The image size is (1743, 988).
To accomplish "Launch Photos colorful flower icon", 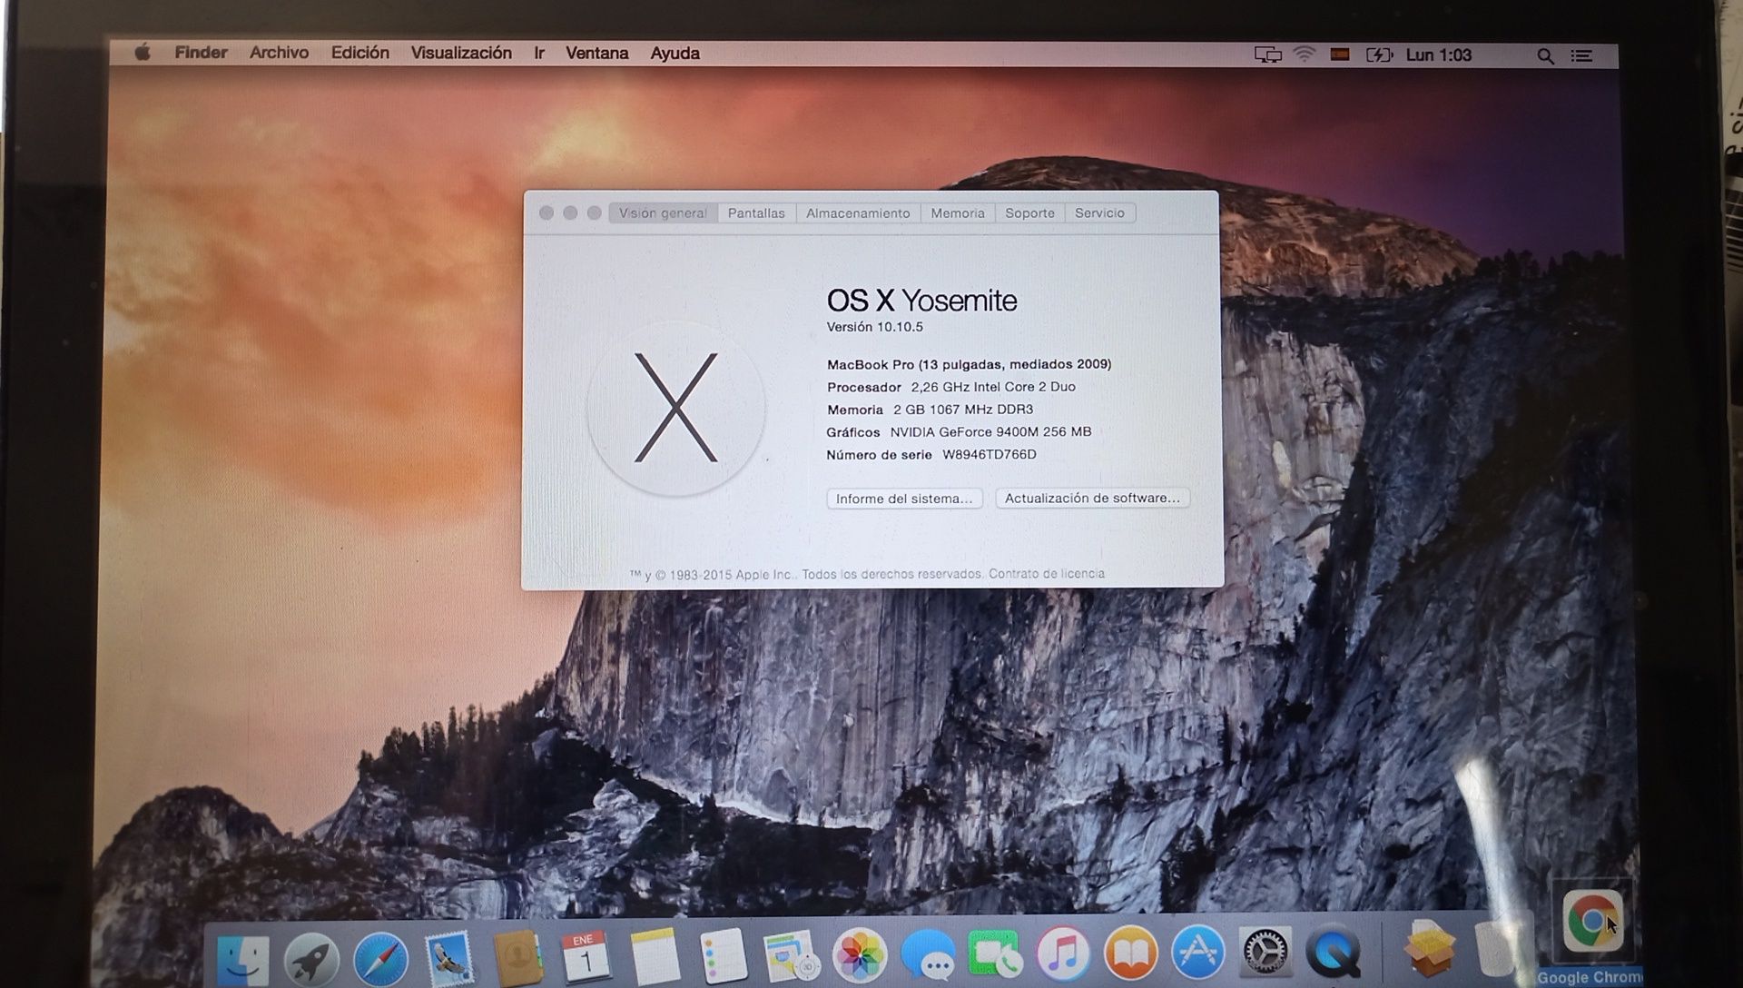I will (859, 954).
